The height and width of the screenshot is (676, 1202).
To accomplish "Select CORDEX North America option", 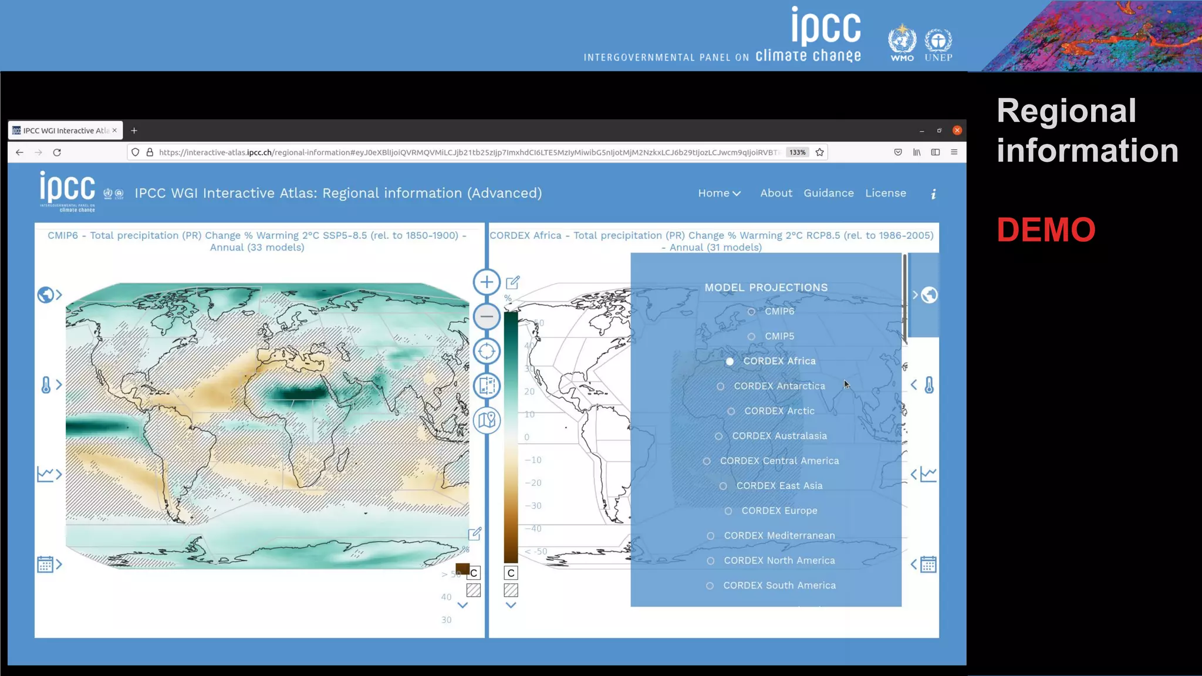I will point(771,561).
